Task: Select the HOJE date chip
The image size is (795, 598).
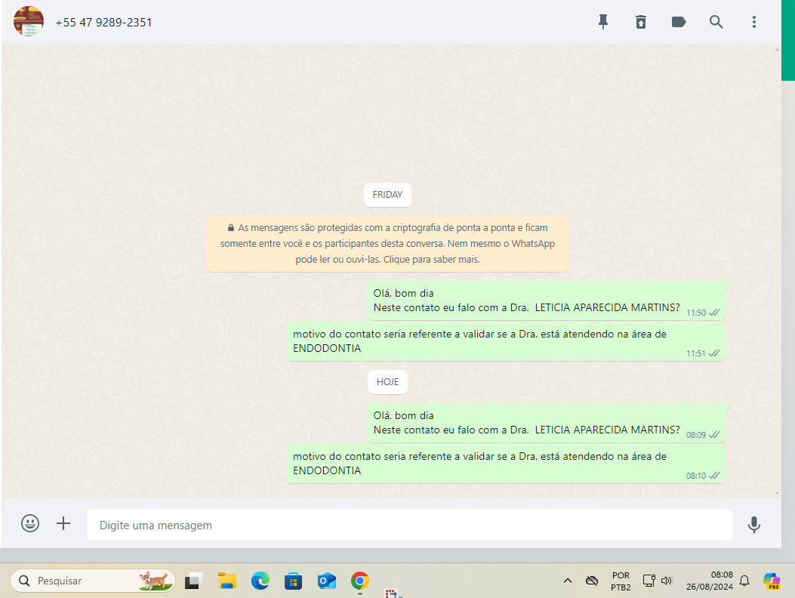Action: pos(387,382)
